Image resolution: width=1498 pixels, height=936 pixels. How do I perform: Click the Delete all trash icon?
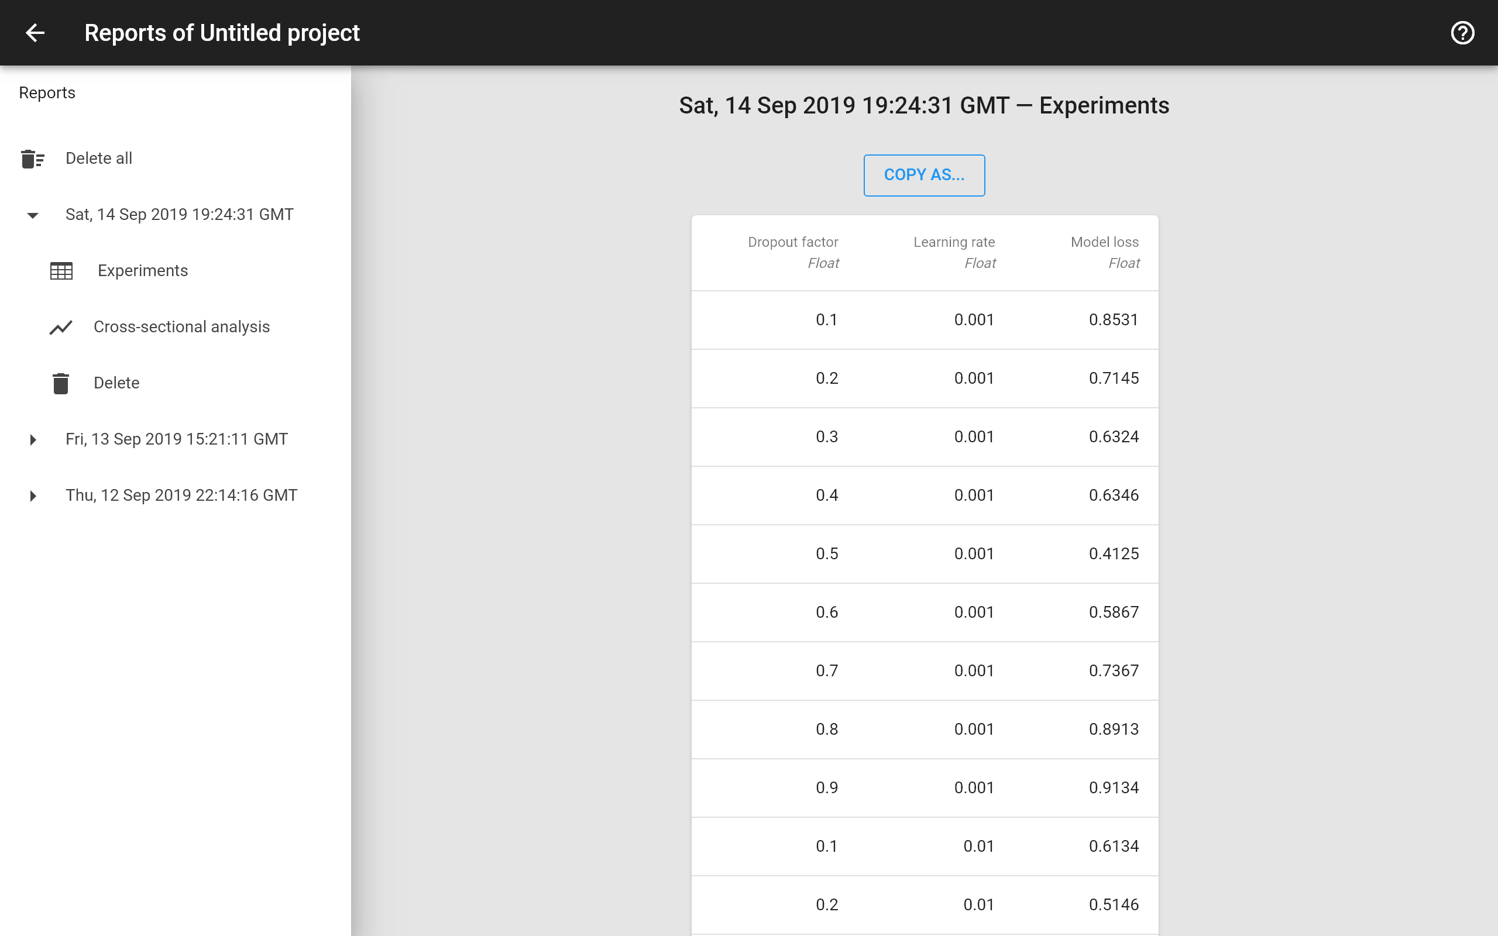click(x=32, y=159)
